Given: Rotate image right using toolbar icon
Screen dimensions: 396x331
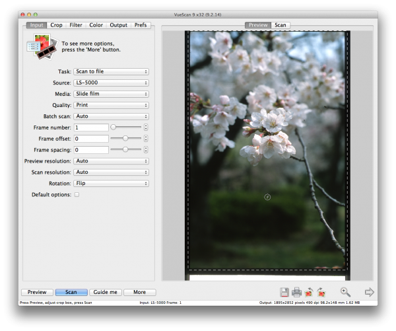Looking at the screenshot, I should [x=321, y=292].
